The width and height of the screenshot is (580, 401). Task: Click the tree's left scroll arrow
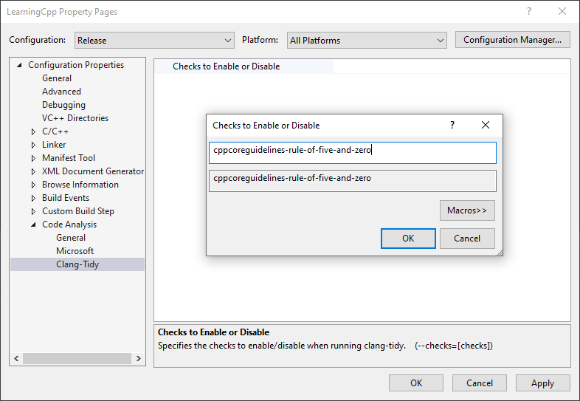point(16,358)
